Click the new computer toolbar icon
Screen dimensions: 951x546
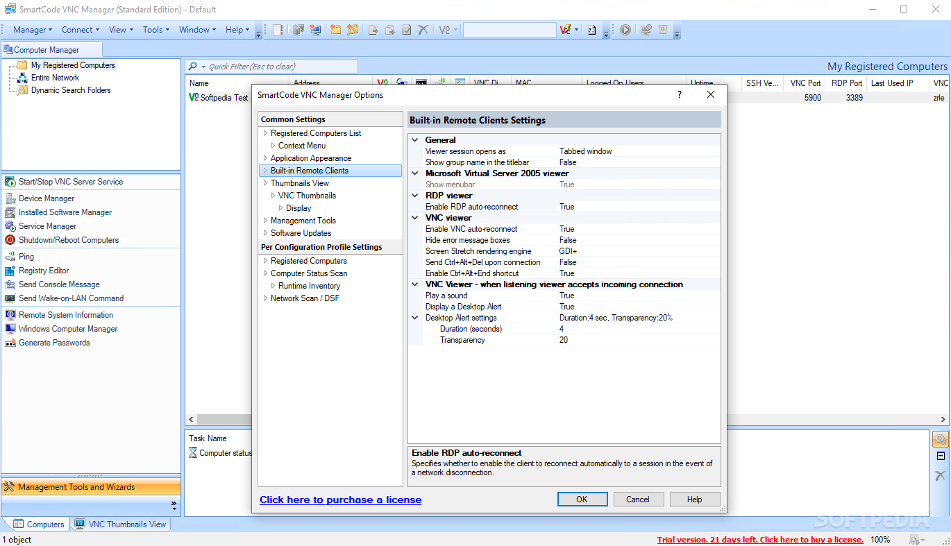[x=316, y=30]
